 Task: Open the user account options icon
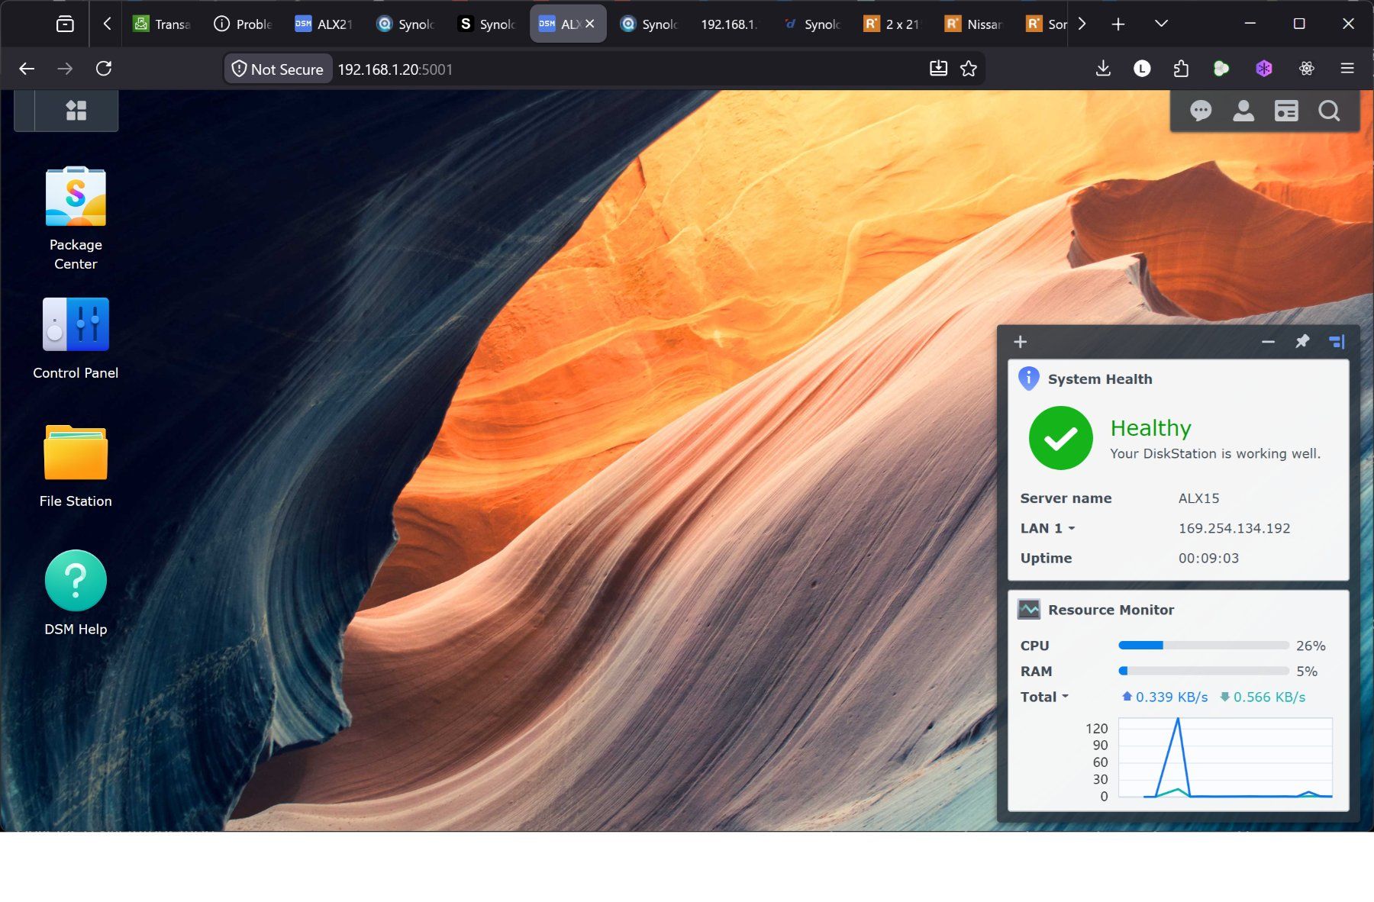tap(1243, 111)
